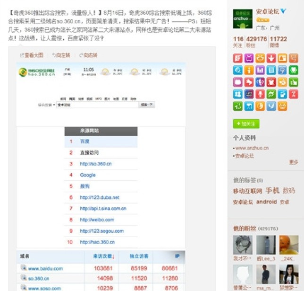Click the green 加关注 follow button

(x=246, y=123)
